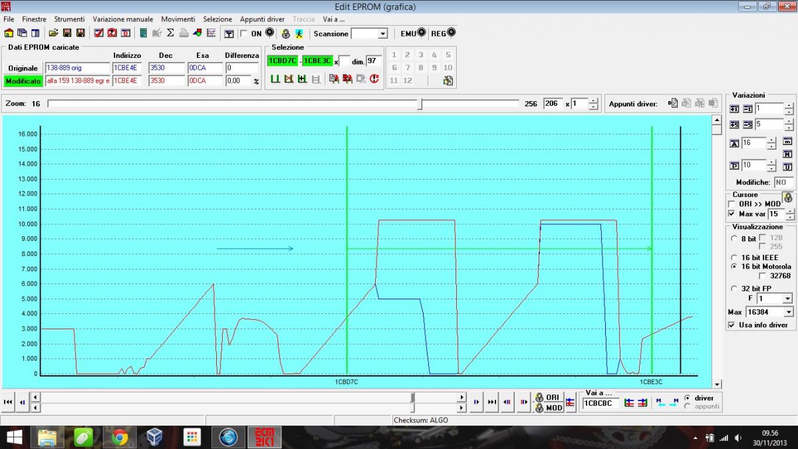798x449 pixels.
Task: Open the F value dropdown
Action: 788,299
